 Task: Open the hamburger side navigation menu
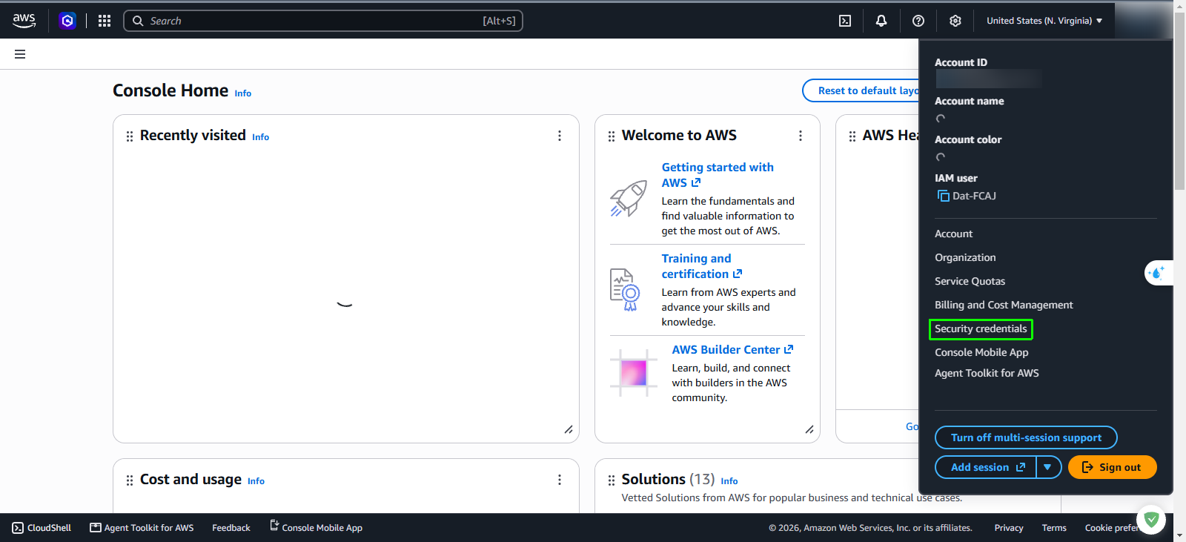point(20,54)
